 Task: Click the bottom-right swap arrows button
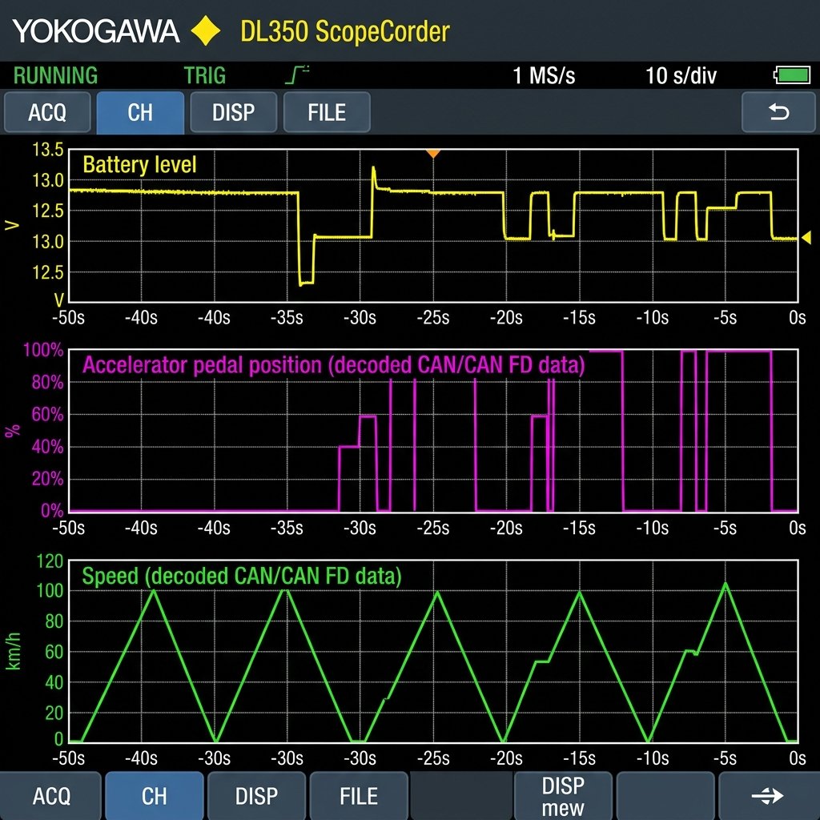767,795
